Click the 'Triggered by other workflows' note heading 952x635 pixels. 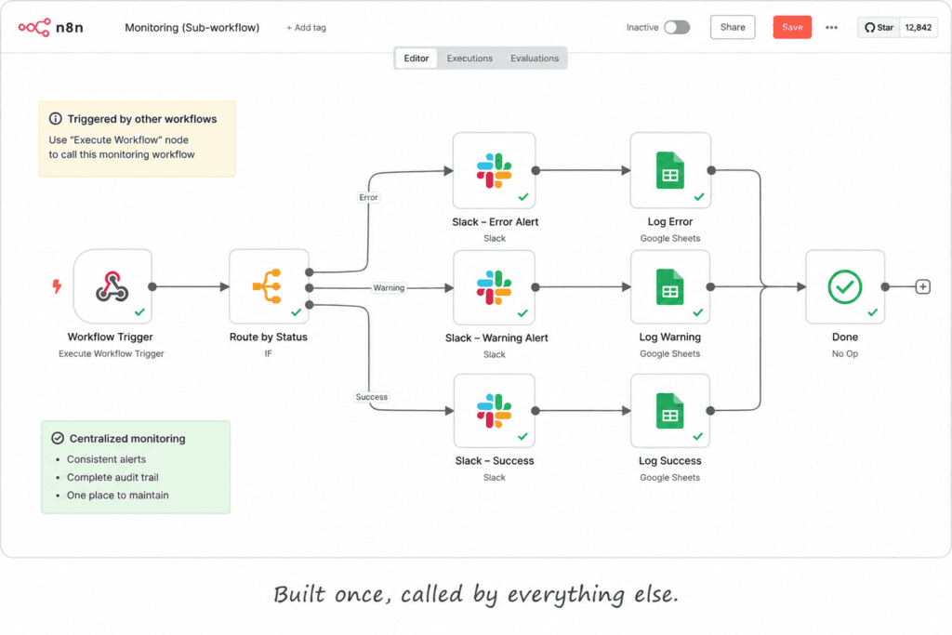point(142,119)
